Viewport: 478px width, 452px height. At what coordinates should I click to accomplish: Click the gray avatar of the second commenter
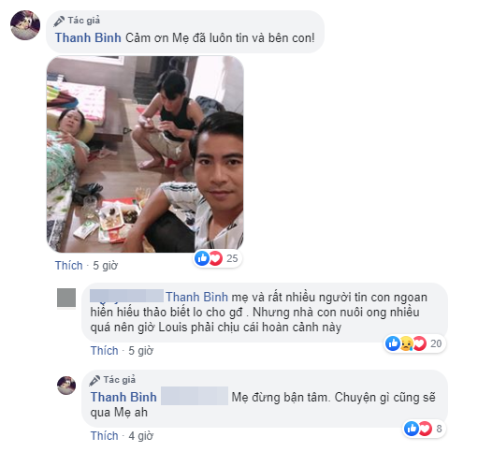(x=66, y=298)
